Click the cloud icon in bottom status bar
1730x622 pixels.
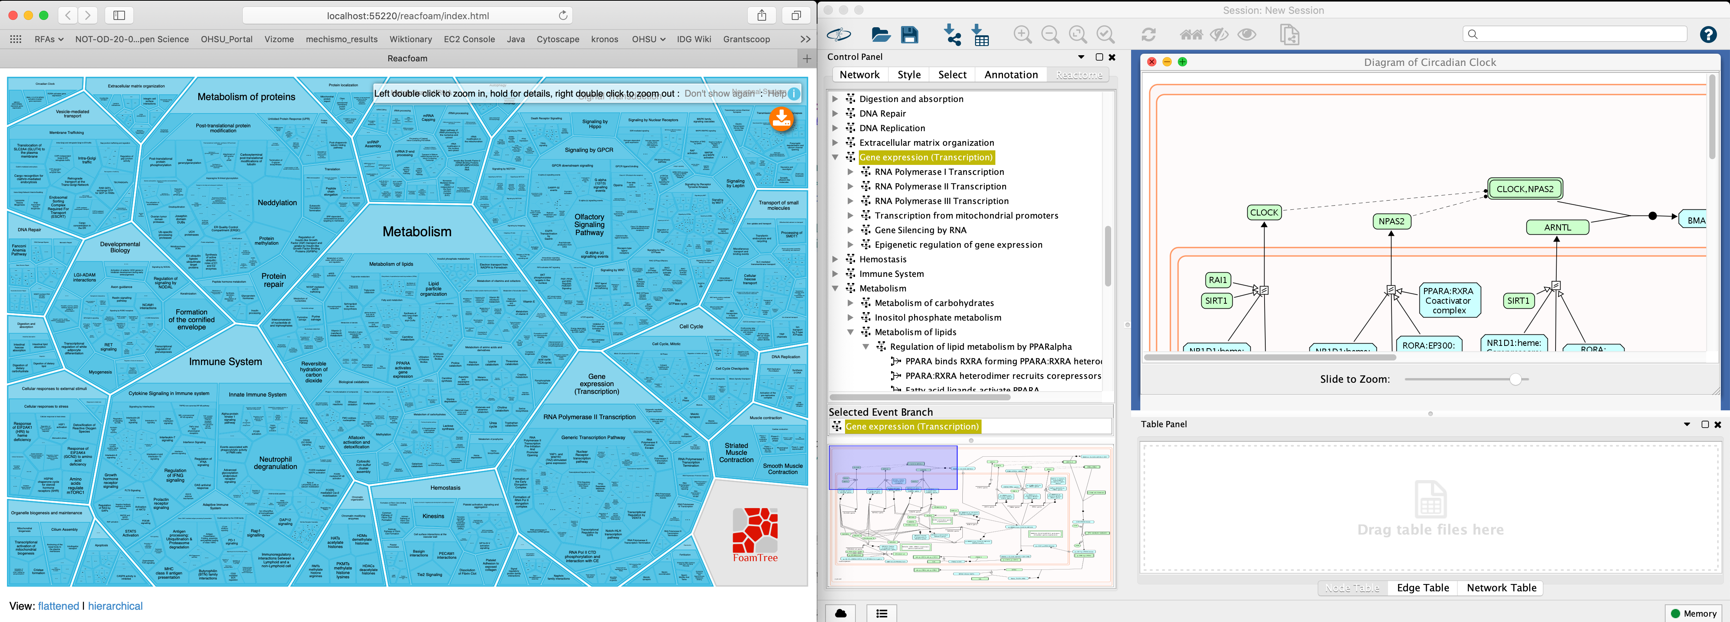coord(841,613)
